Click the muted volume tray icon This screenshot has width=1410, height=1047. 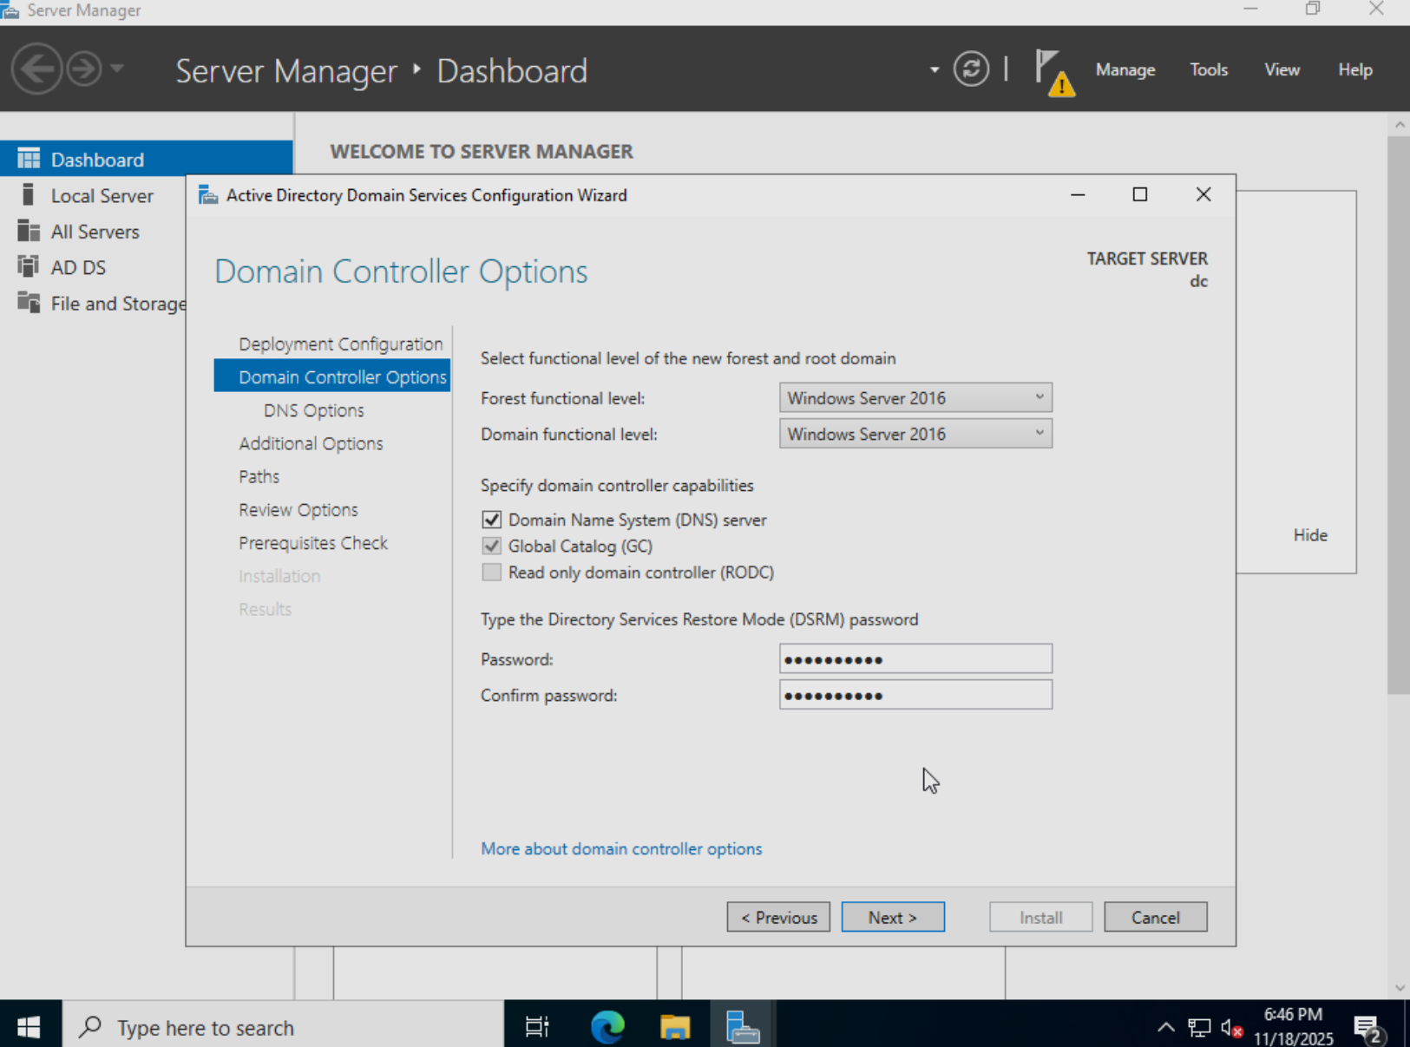click(x=1231, y=1028)
